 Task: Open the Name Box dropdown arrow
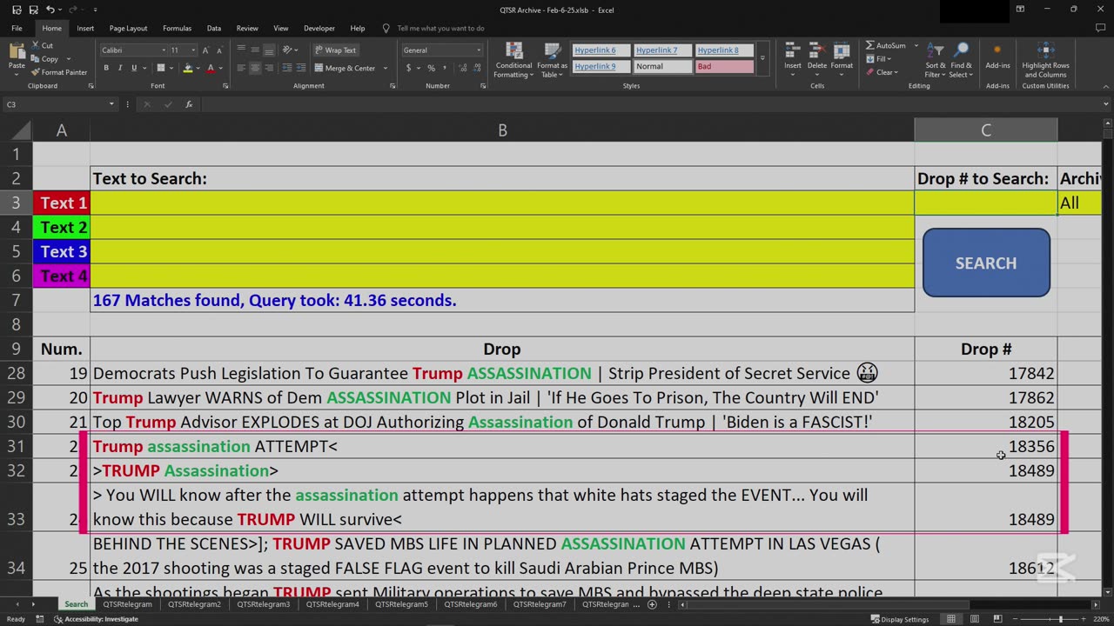(x=111, y=104)
